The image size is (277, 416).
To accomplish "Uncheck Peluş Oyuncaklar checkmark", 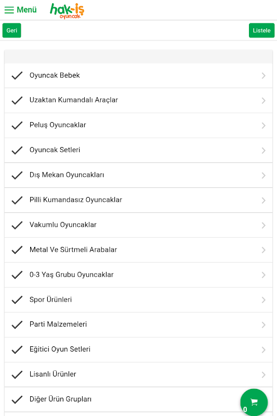I will (x=17, y=125).
